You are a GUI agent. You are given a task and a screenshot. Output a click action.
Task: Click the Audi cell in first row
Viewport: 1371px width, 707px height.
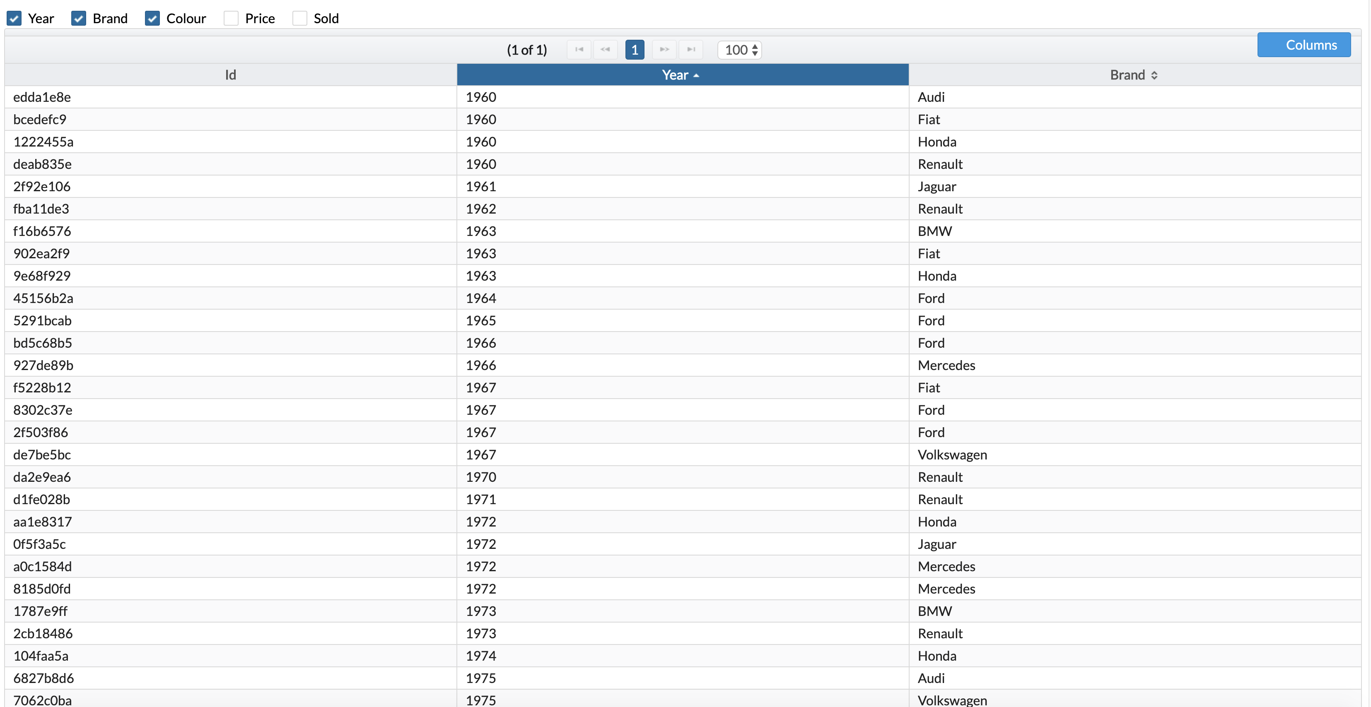point(1134,97)
